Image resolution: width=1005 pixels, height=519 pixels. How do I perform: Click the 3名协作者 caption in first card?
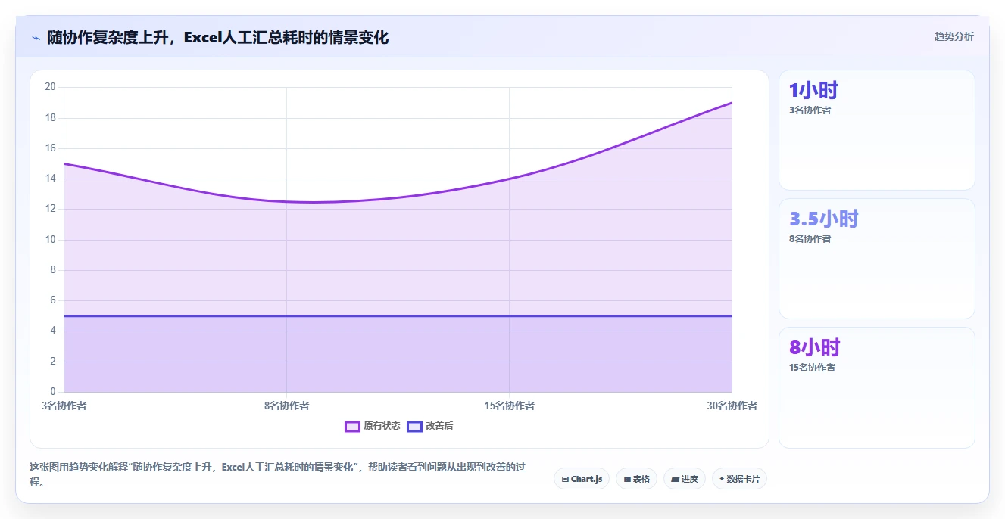[810, 110]
